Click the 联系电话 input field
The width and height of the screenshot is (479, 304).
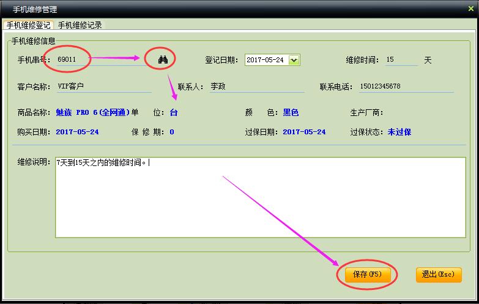coord(406,87)
